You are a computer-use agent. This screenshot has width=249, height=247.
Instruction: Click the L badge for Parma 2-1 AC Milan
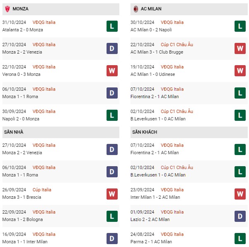[x=240, y=238]
